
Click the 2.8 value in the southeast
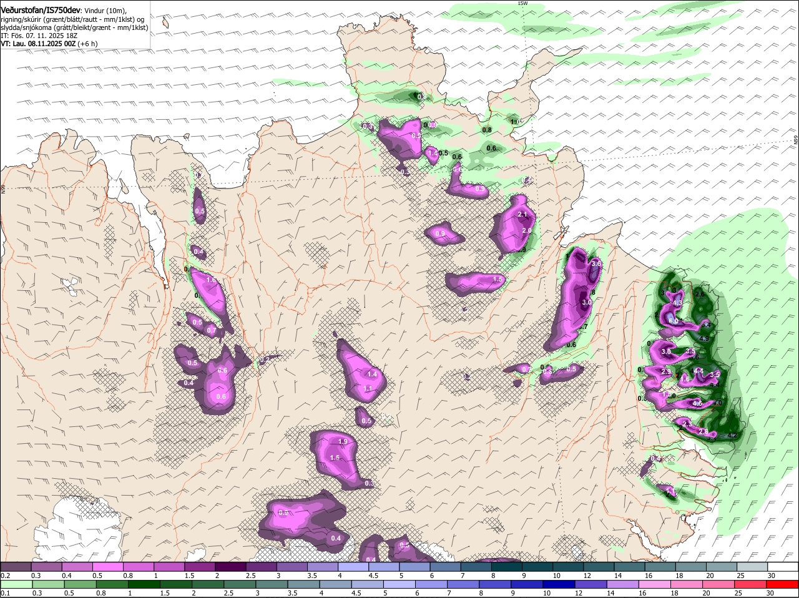pos(703,431)
